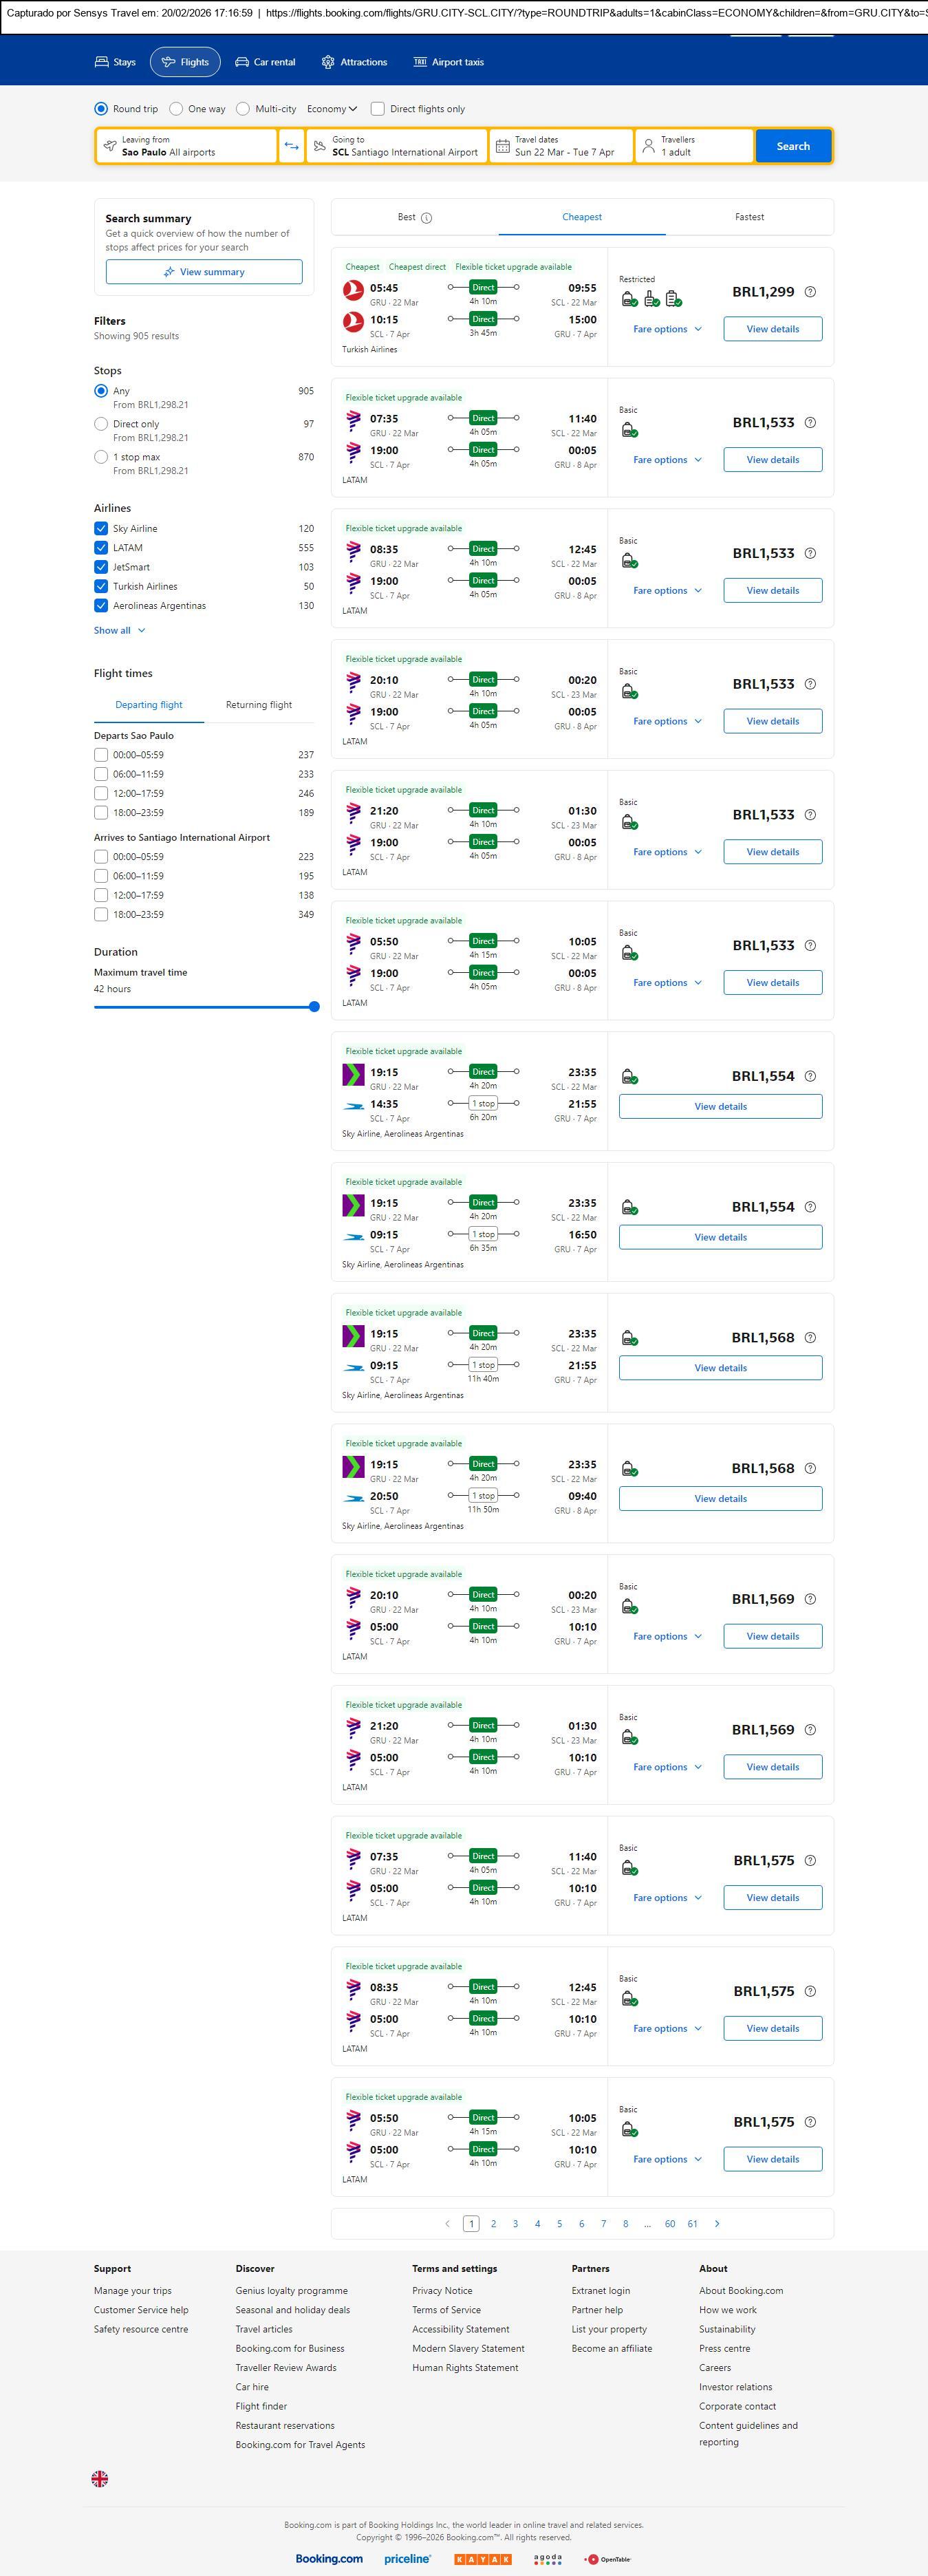
Task: Click the help icon next to BRL1,299 price
Action: pos(810,292)
